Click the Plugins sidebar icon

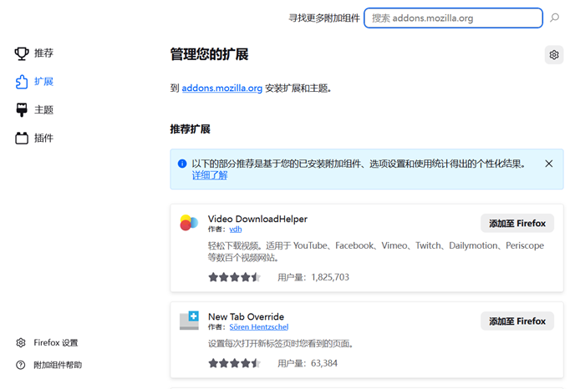tap(22, 139)
